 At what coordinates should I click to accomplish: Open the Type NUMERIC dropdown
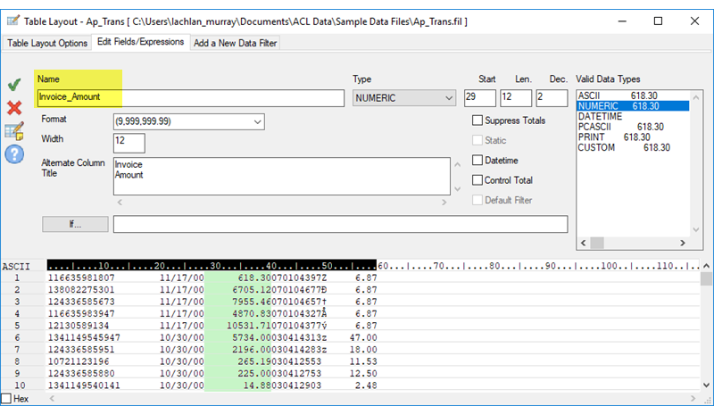point(404,98)
